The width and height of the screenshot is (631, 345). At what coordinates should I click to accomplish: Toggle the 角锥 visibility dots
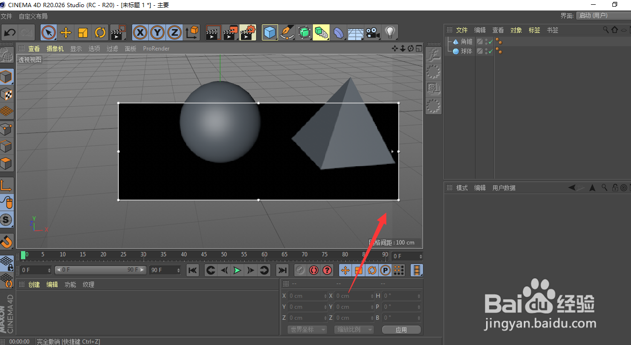pyautogui.click(x=486, y=42)
